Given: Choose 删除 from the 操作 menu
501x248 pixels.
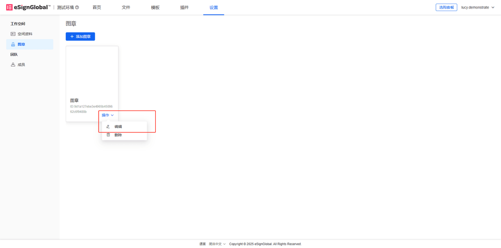Looking at the screenshot, I should click(118, 135).
